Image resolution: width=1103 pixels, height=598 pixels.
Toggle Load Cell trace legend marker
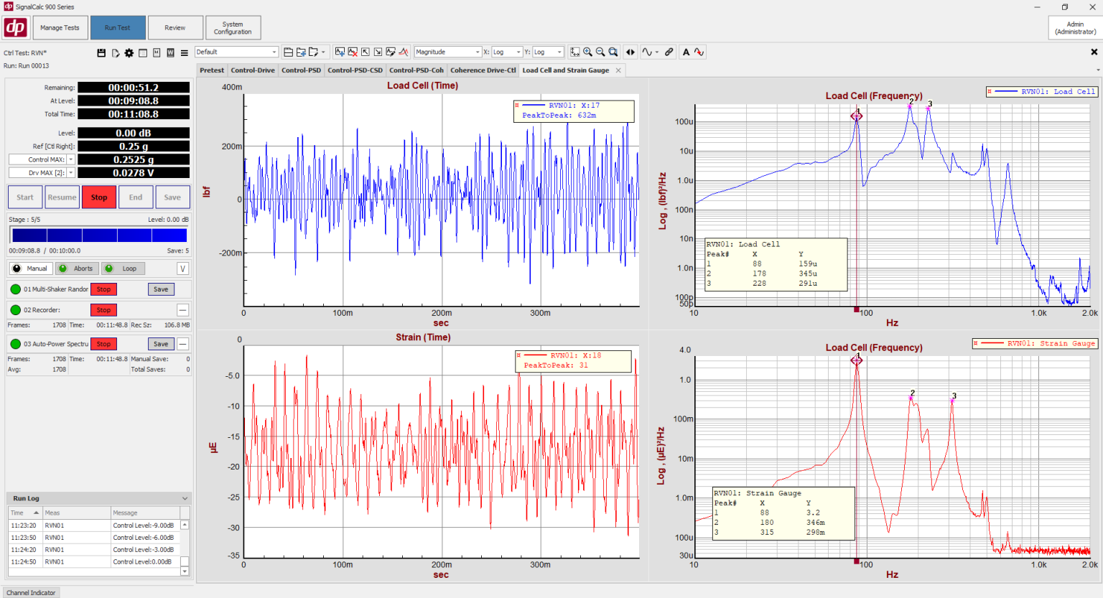pos(990,91)
